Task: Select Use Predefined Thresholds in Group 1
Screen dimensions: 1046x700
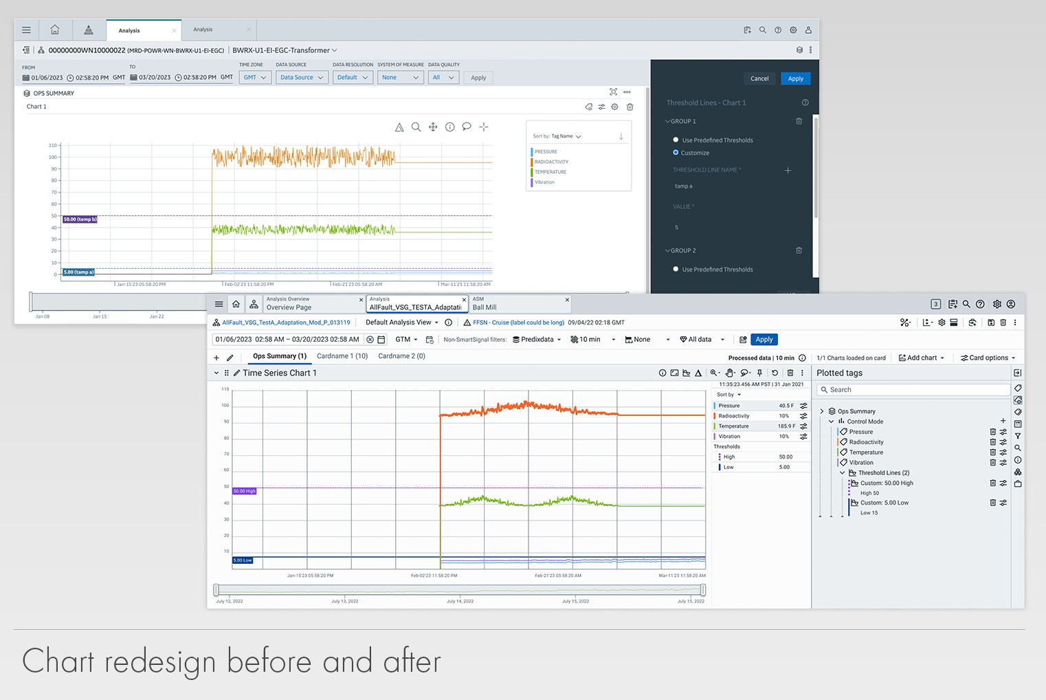Action: pos(676,140)
